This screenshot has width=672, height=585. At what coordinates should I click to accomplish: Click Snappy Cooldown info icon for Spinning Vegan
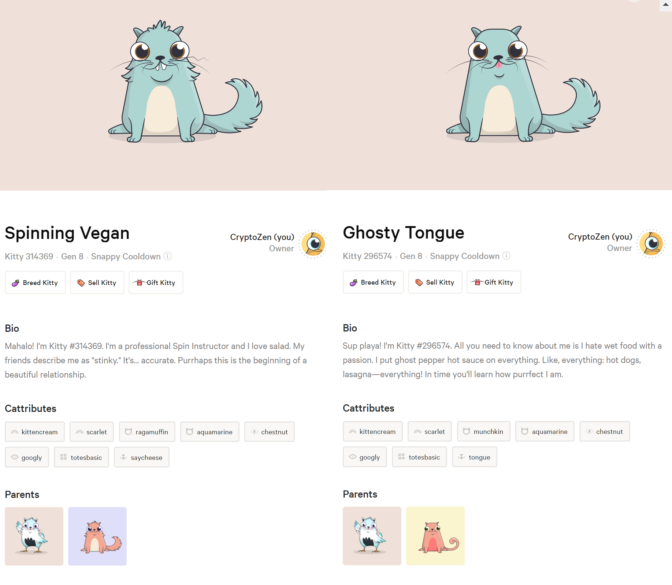pyautogui.click(x=168, y=256)
